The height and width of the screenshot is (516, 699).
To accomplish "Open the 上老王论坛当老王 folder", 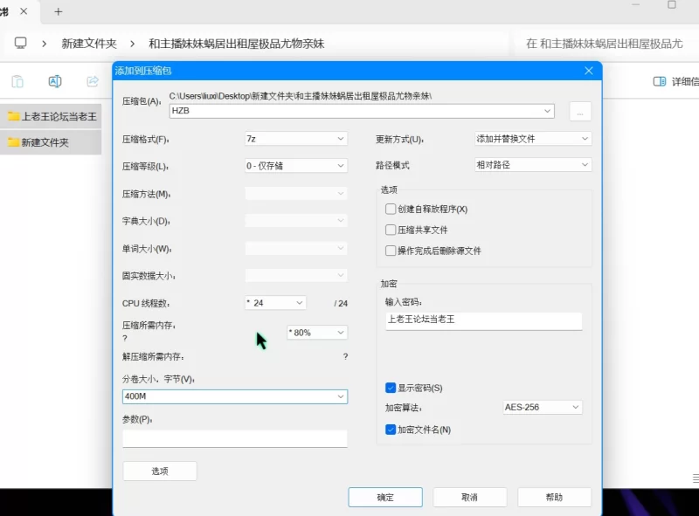I will [52, 117].
